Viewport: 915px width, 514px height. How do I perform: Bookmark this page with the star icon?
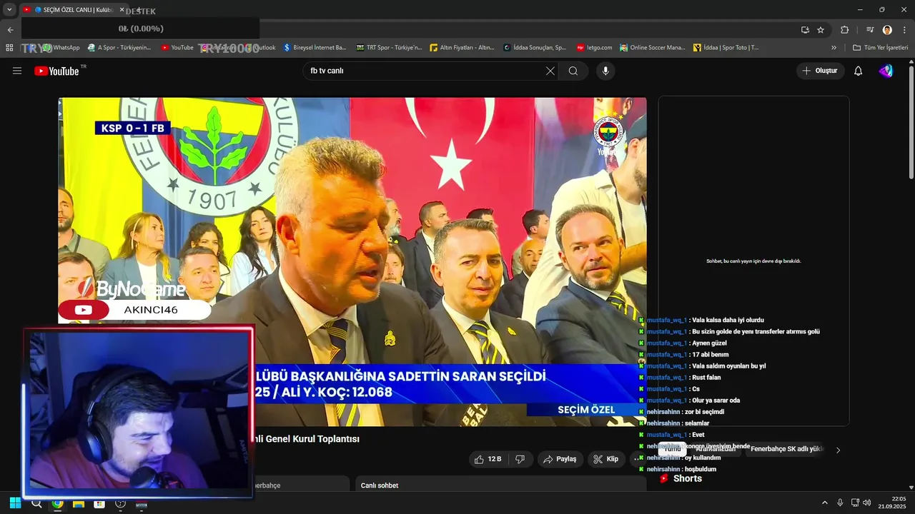[x=821, y=30]
